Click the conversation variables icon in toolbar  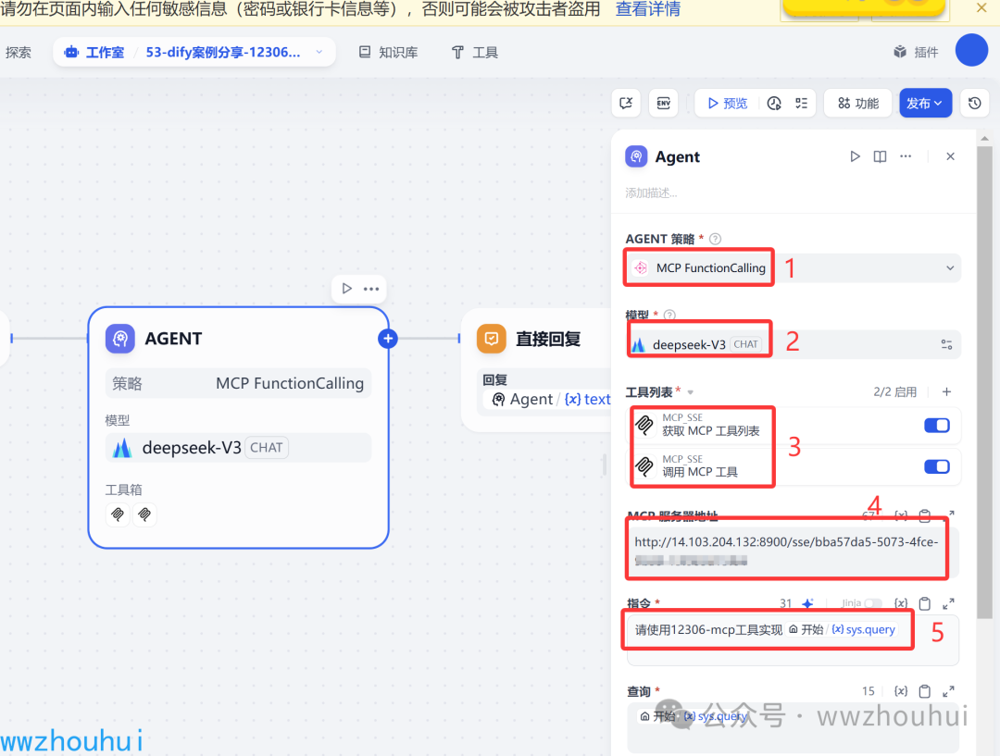[x=626, y=104]
